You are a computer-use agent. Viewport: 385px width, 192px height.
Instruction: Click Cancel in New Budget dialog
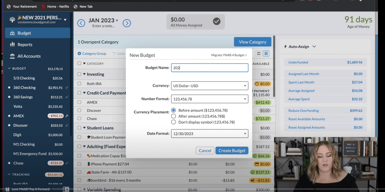[x=205, y=151]
